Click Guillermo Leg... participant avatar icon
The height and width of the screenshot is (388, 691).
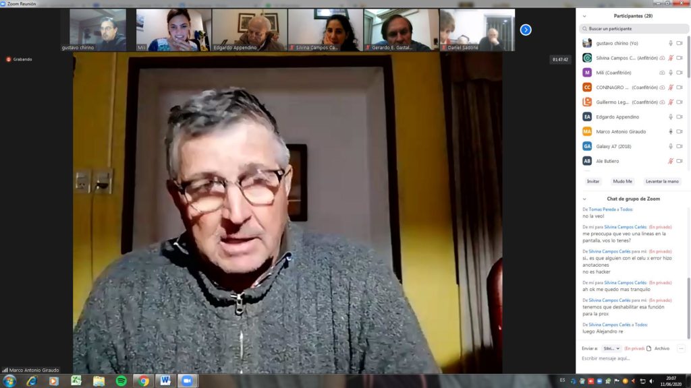(587, 102)
